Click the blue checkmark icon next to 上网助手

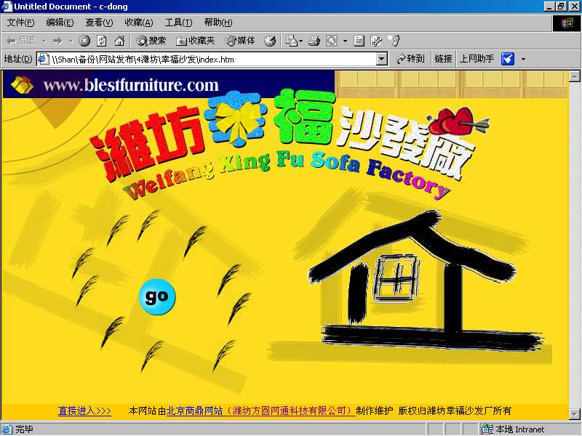pos(507,59)
